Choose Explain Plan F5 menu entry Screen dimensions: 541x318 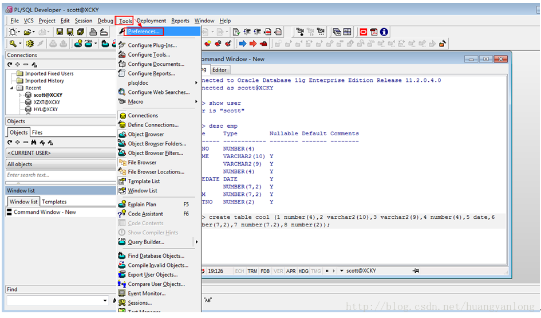pos(159,205)
